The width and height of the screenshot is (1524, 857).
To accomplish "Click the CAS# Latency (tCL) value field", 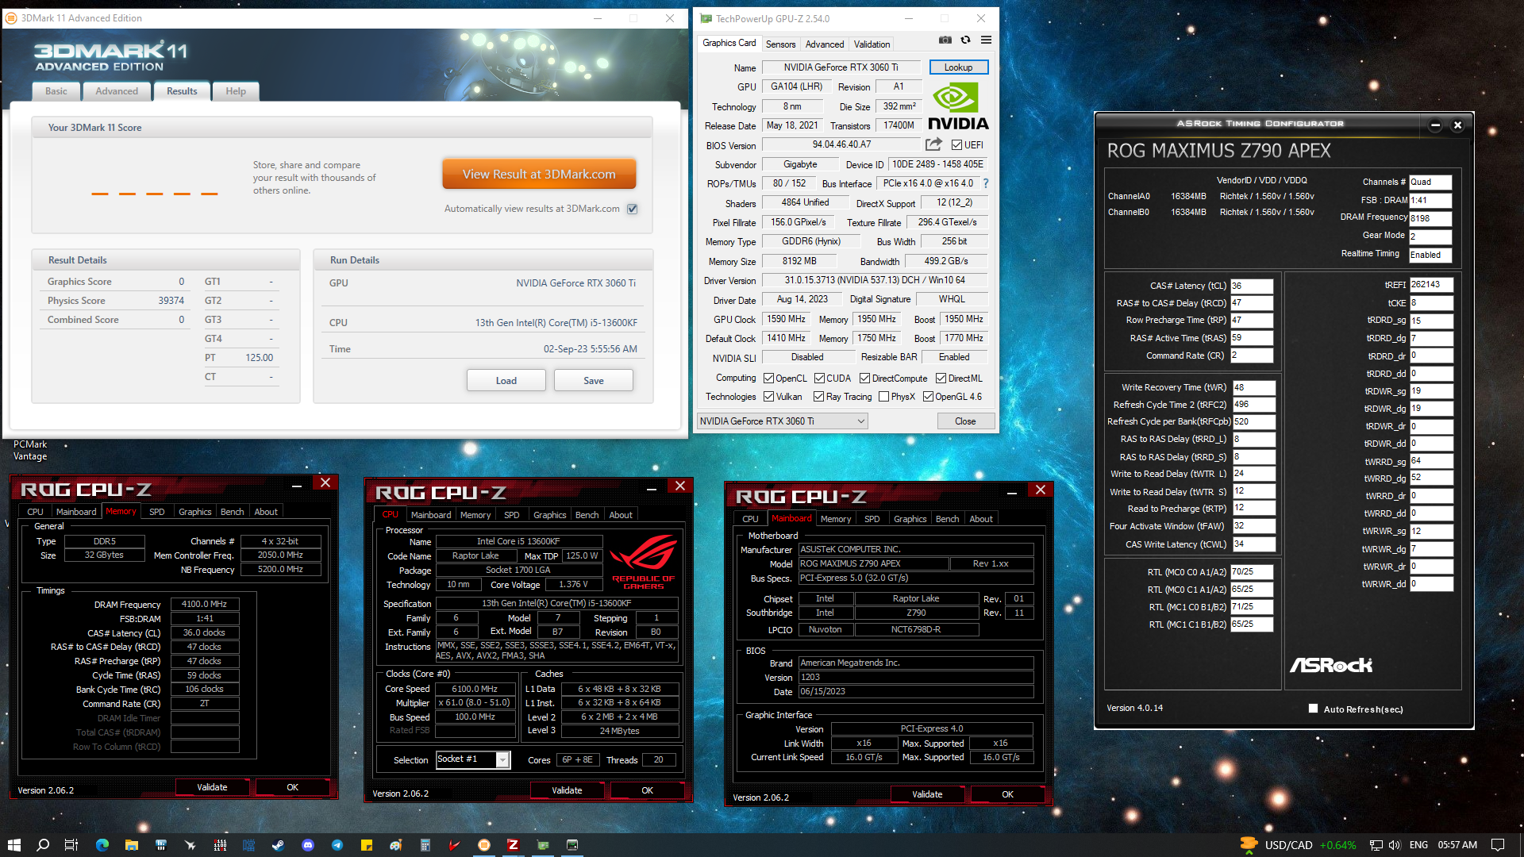I will (x=1252, y=286).
